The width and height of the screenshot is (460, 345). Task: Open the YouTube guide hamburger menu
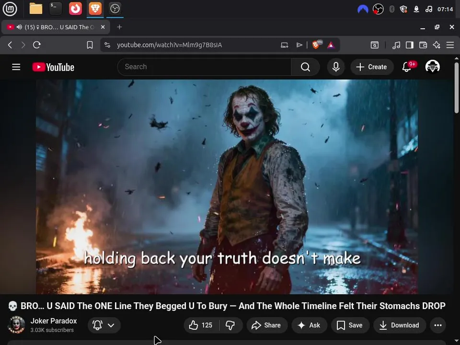pos(16,67)
